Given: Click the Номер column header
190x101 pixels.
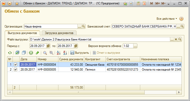Looking at the screenshot, I should 47,59.
